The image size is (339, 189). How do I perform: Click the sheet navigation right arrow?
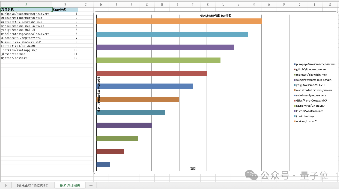[x=6, y=185]
